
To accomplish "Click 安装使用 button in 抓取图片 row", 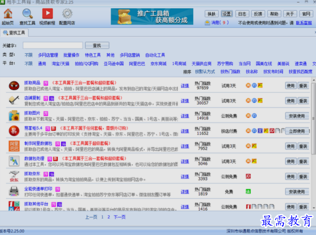I will tap(297, 116).
